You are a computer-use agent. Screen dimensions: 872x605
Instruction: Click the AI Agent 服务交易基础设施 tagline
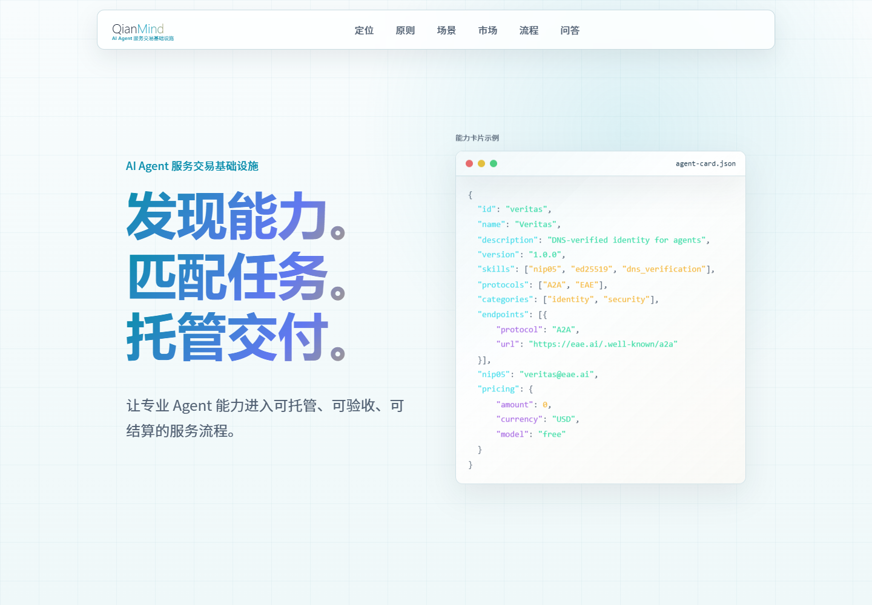[x=192, y=166]
